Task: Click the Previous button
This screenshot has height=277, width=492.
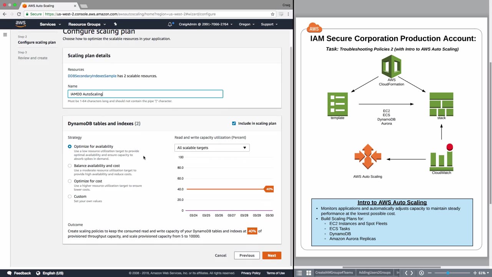Action: click(247, 255)
